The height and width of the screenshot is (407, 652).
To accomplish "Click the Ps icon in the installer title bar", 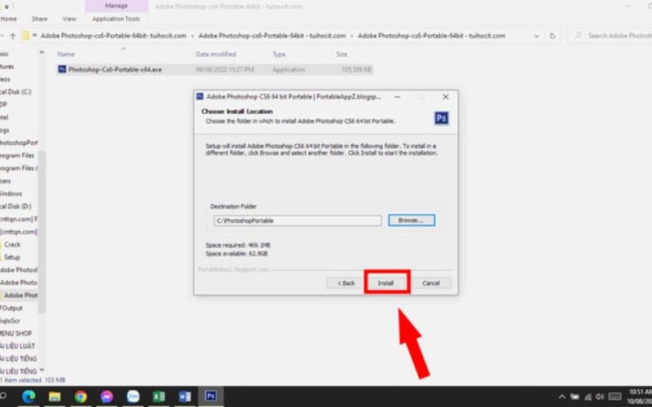I will pyautogui.click(x=200, y=96).
